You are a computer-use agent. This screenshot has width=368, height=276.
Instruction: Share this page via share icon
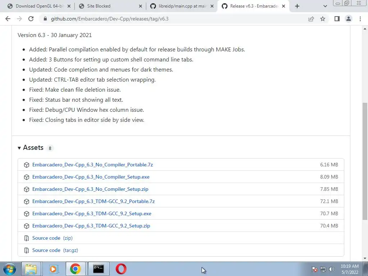click(311, 19)
